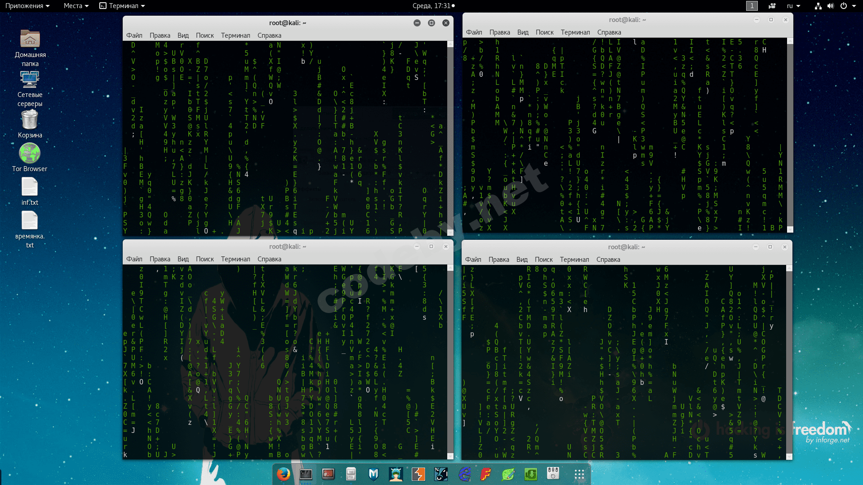Click workspace indicator 1 in top bar

752,6
